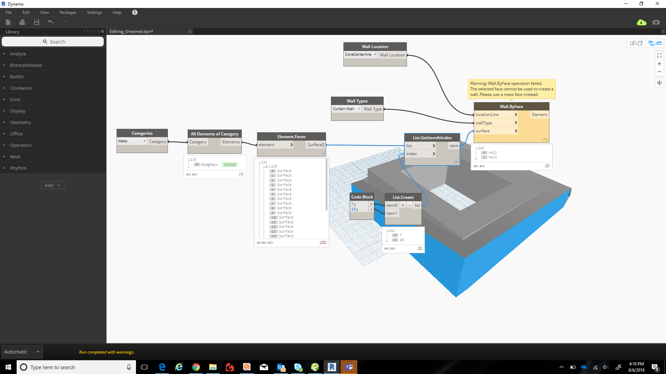Screen dimensions: 666x374
Task: Click the Windows Start button
Action: 8,367
